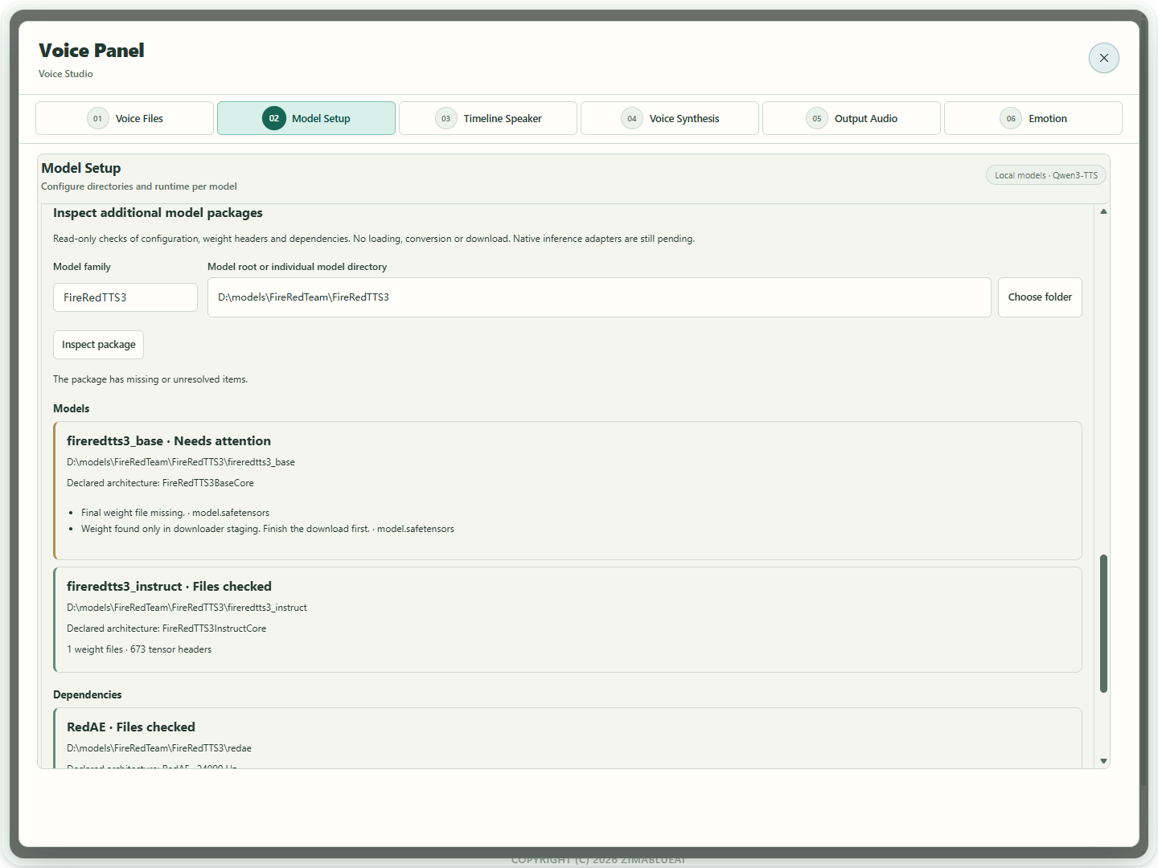The width and height of the screenshot is (1158, 868).
Task: Switch to the Emotion tab
Action: 1033,118
